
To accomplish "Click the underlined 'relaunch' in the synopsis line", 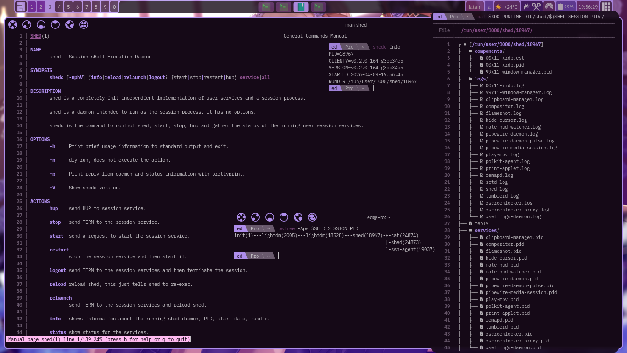I will click(x=135, y=77).
